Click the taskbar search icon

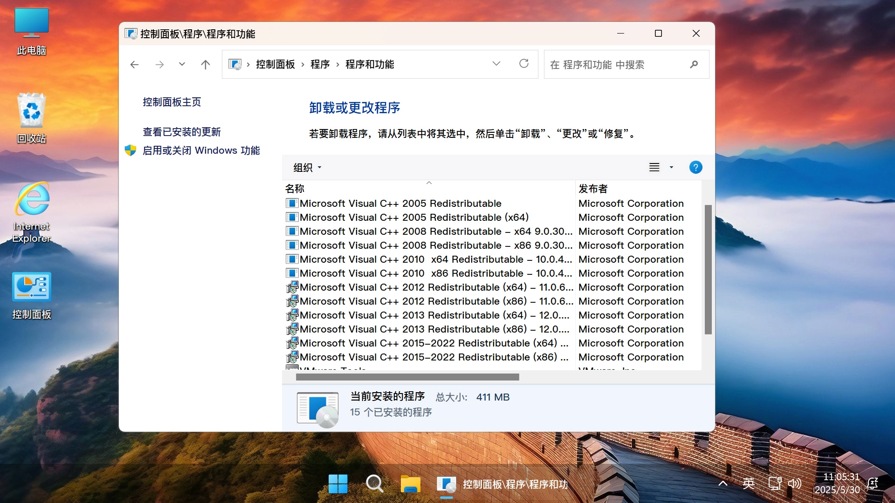374,484
